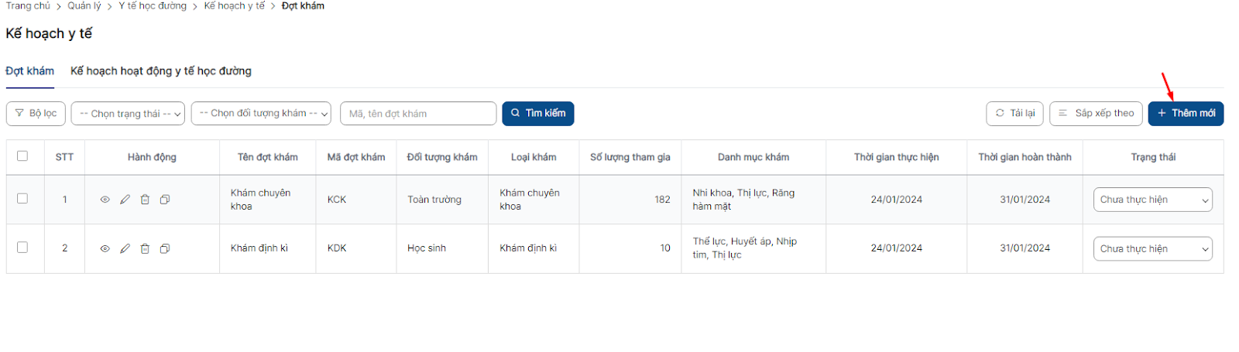Delete the Khám chuyên khoa exam row
The image size is (1239, 352).
[x=145, y=200]
